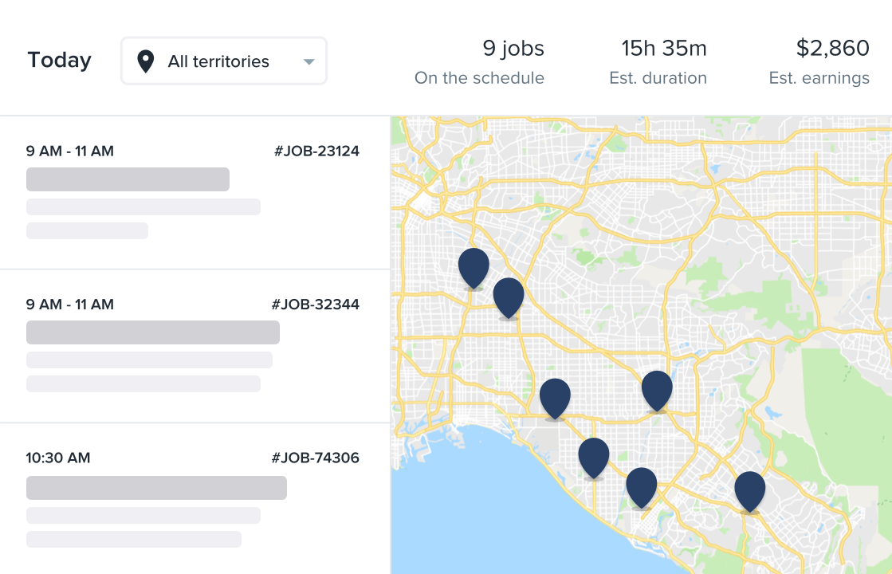Select the northwesternmost job pin on map
This screenshot has height=574, width=892.
[474, 265]
